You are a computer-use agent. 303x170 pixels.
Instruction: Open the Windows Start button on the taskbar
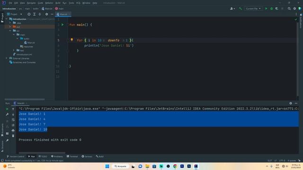[107, 166]
